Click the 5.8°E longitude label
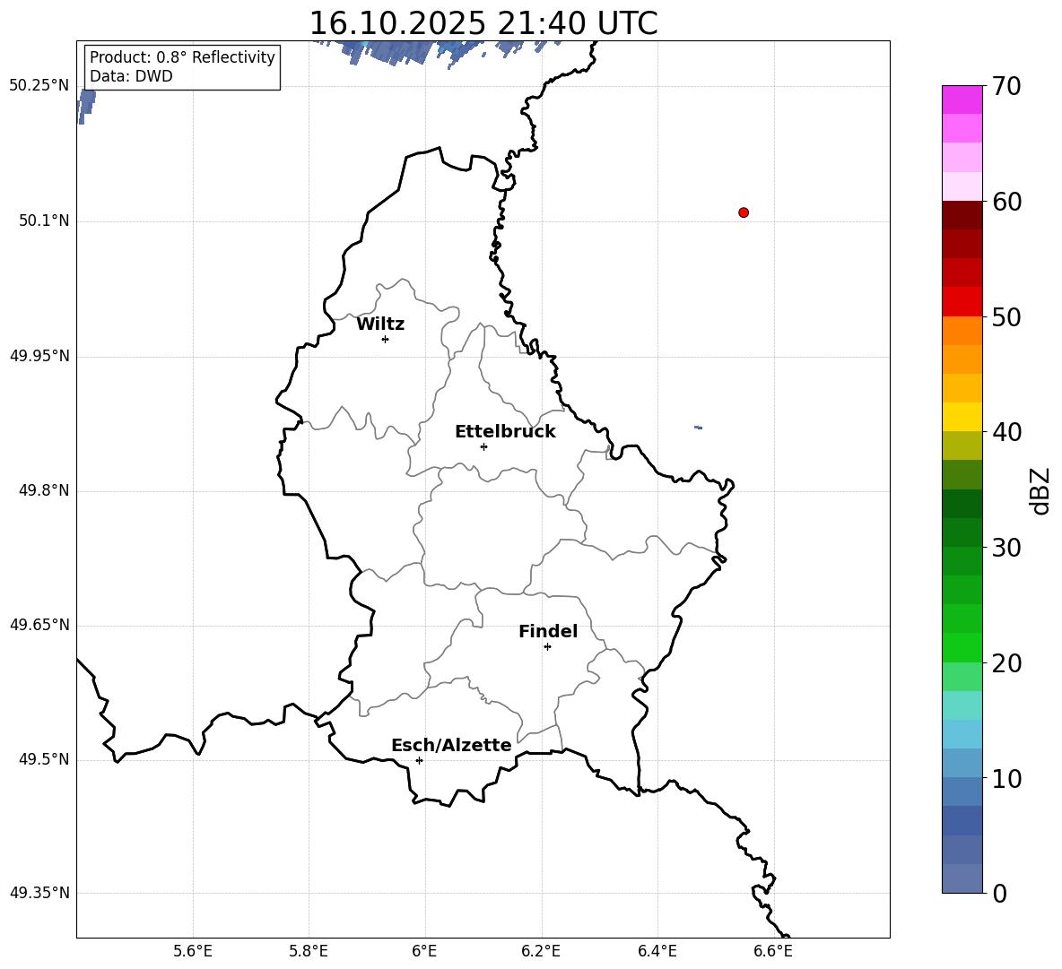The image size is (1062, 969). [x=309, y=951]
